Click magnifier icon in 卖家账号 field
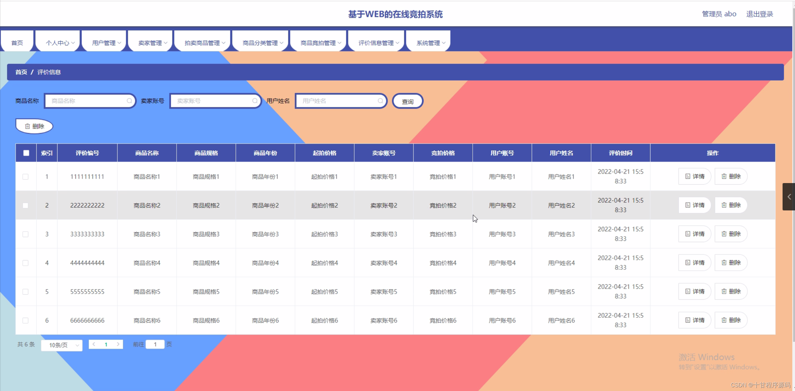The image size is (795, 391). (x=255, y=101)
